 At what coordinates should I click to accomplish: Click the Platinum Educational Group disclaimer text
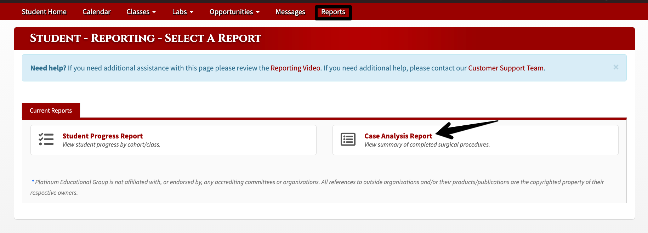point(317,187)
